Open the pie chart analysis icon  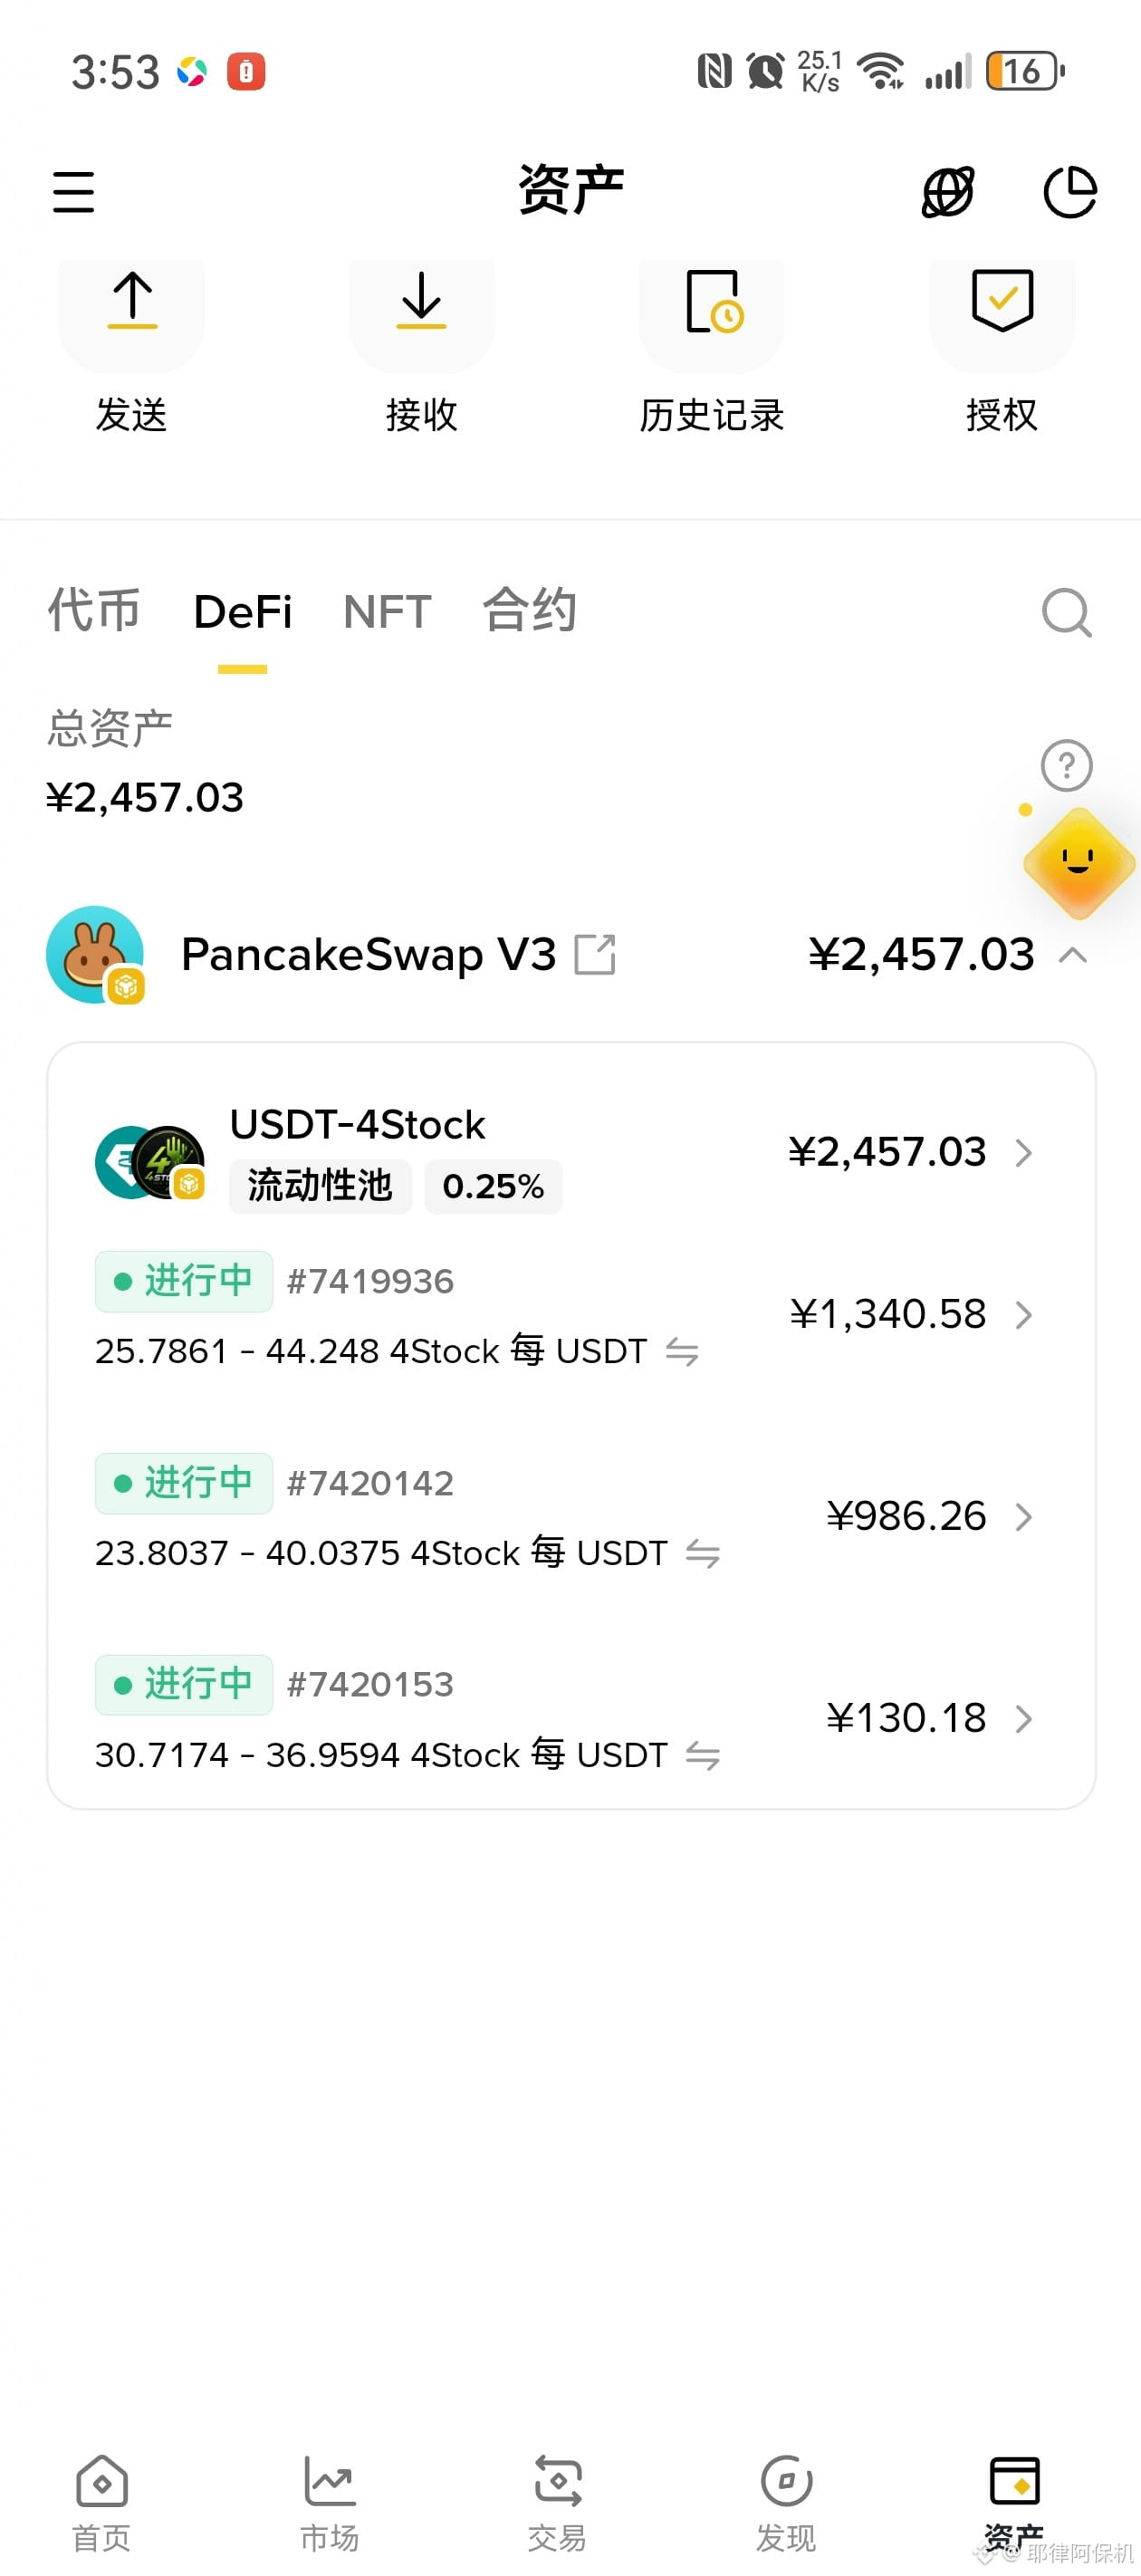coord(1070,191)
